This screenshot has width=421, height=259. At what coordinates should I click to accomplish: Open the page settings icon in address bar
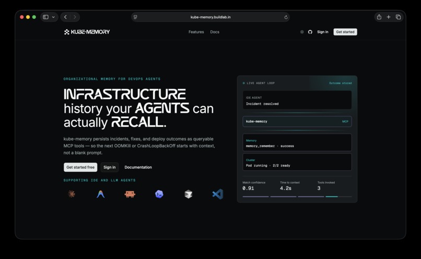click(135, 17)
